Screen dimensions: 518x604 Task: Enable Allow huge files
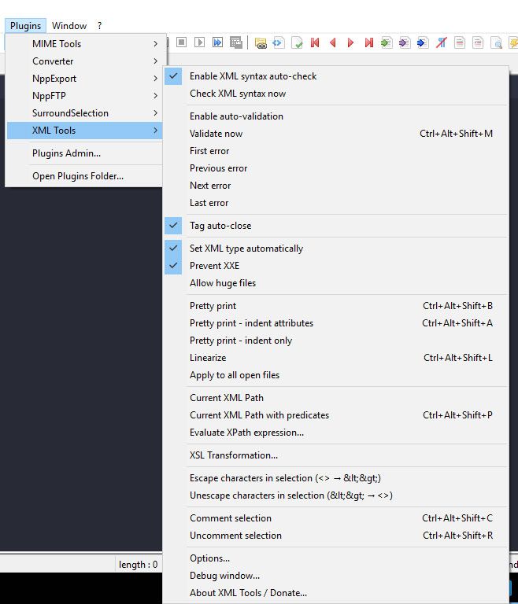tap(336, 283)
